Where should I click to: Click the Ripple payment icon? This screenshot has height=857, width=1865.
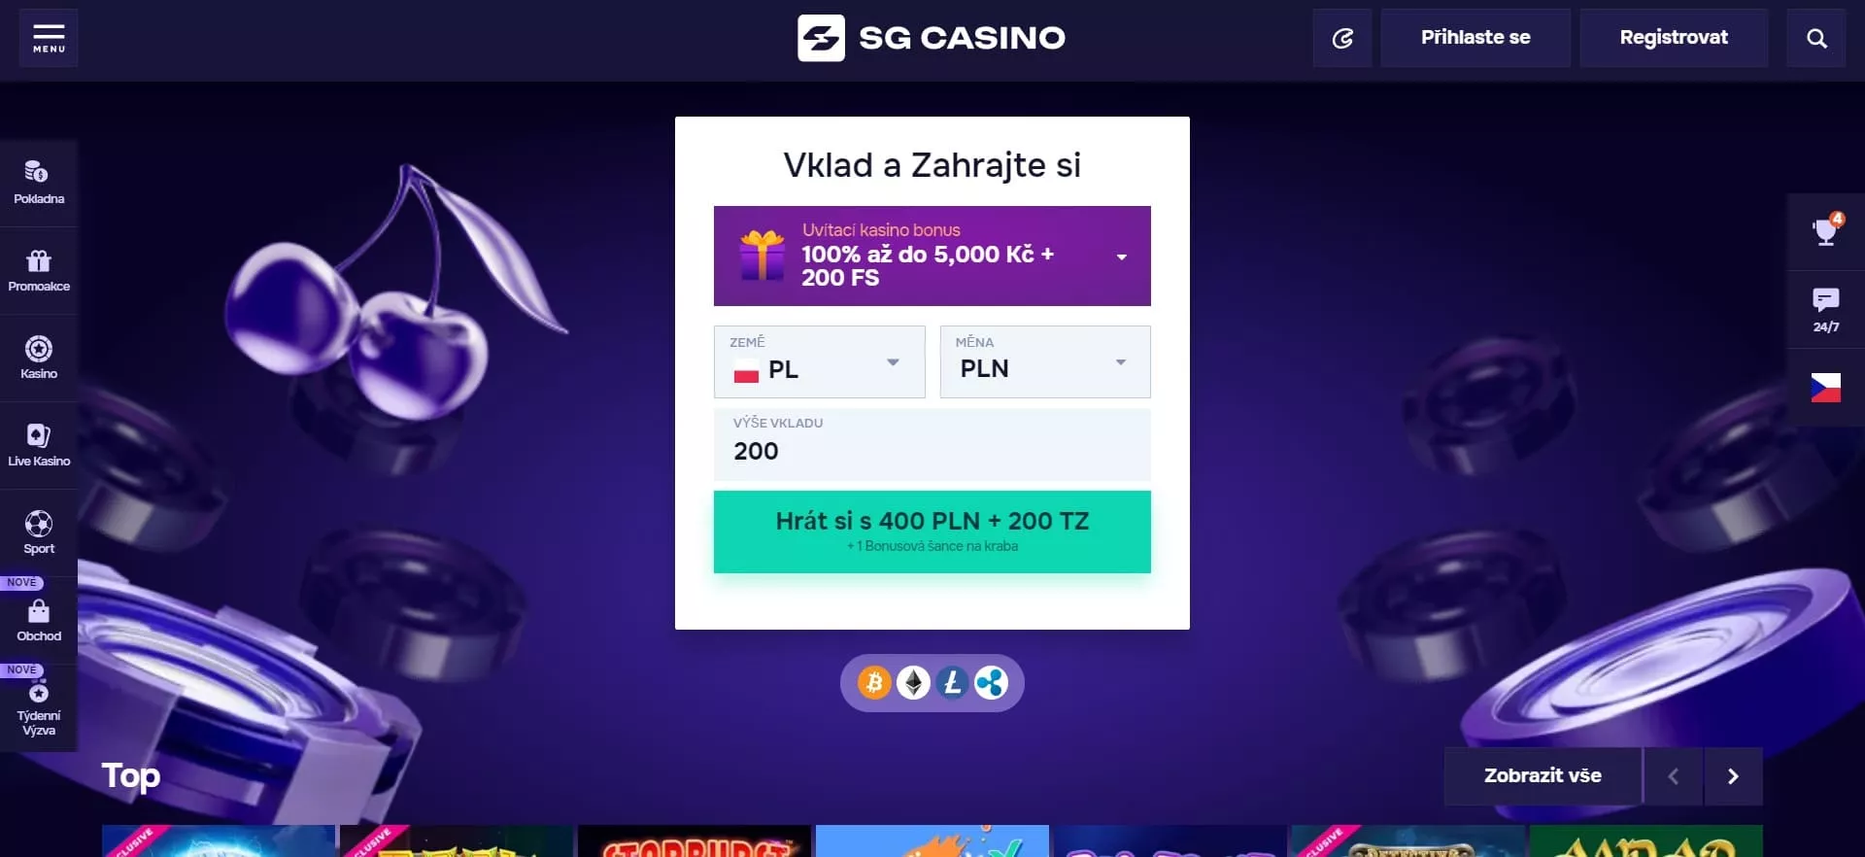(x=991, y=683)
